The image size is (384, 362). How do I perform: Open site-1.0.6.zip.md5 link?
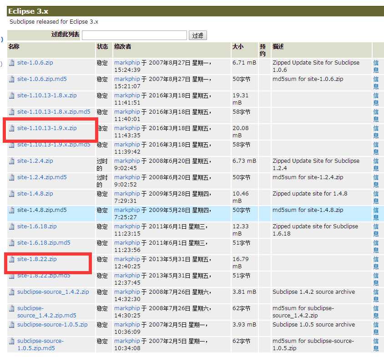[42, 79]
